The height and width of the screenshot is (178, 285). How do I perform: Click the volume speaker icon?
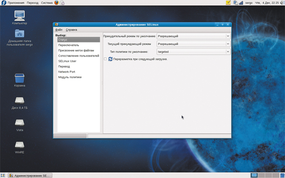pos(282,3)
